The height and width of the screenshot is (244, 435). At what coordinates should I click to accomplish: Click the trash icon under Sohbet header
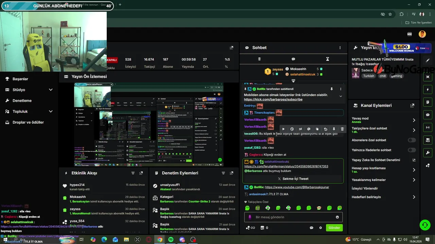coord(259,59)
